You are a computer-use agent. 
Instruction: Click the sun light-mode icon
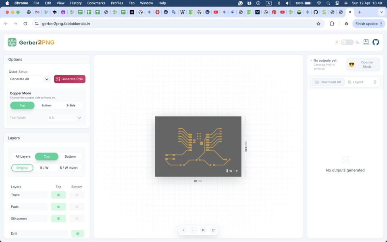click(x=336, y=42)
